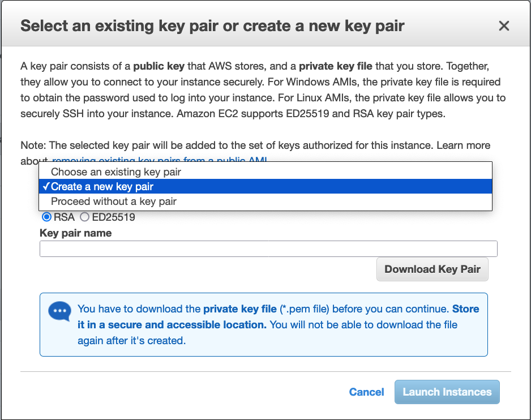Click bold 'private key file' in info box
531x420 pixels.
coord(239,309)
